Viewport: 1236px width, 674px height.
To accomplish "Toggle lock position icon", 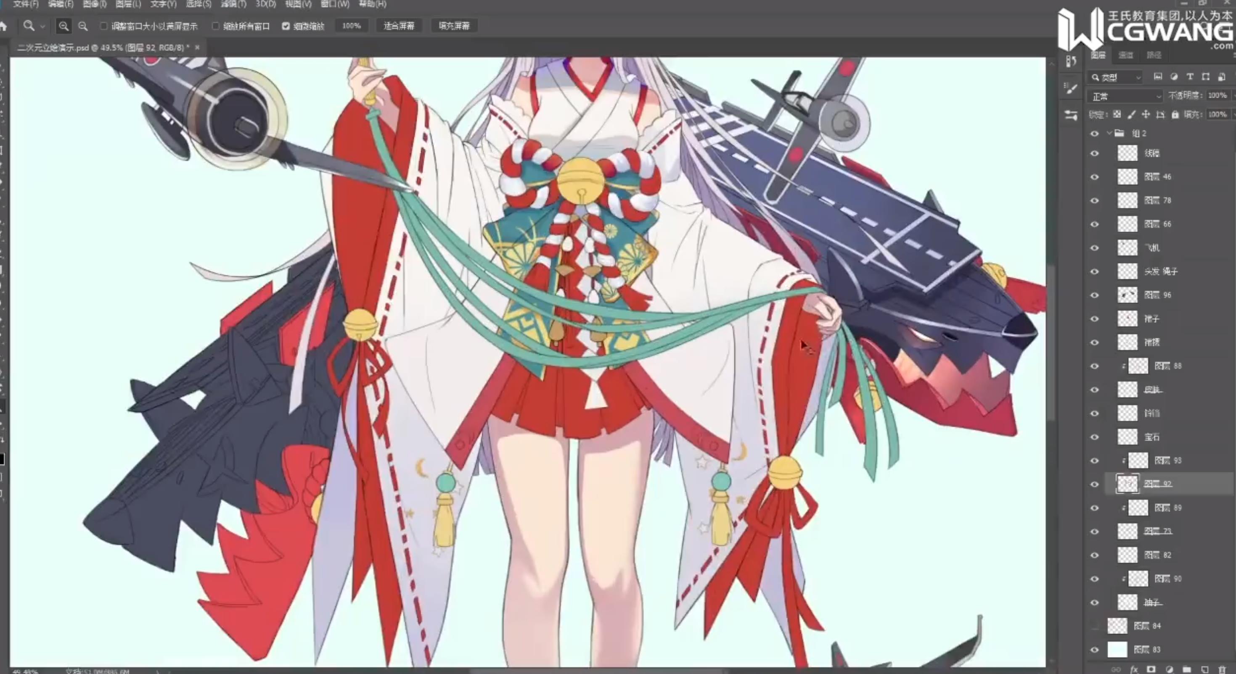I will click(x=1146, y=115).
